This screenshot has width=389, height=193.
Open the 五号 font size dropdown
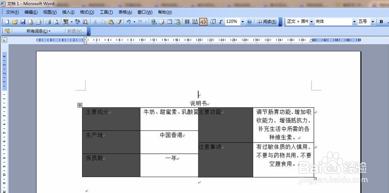coord(373,22)
